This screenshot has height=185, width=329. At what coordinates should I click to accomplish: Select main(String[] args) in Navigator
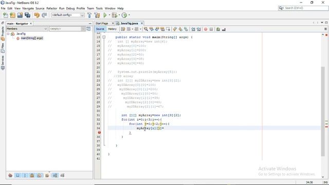pos(32,38)
